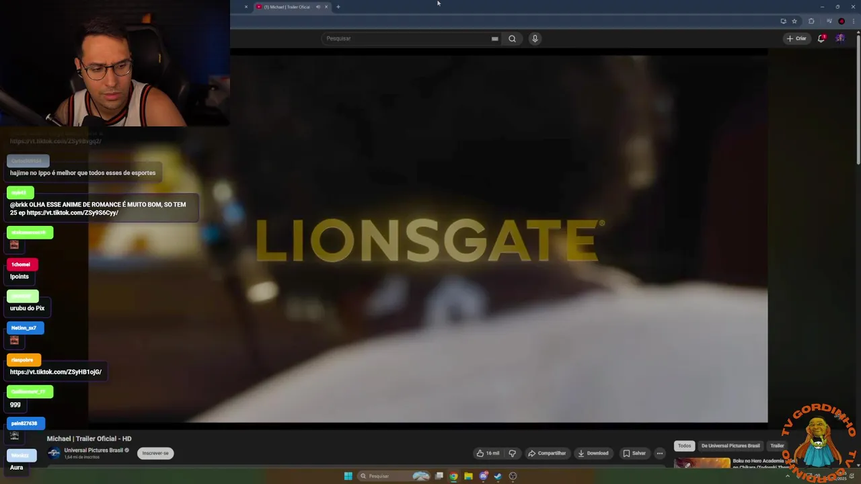Screen dimensions: 861x484
Task: Switch to the Michael Trailer Oficial browser tab
Action: point(286,7)
